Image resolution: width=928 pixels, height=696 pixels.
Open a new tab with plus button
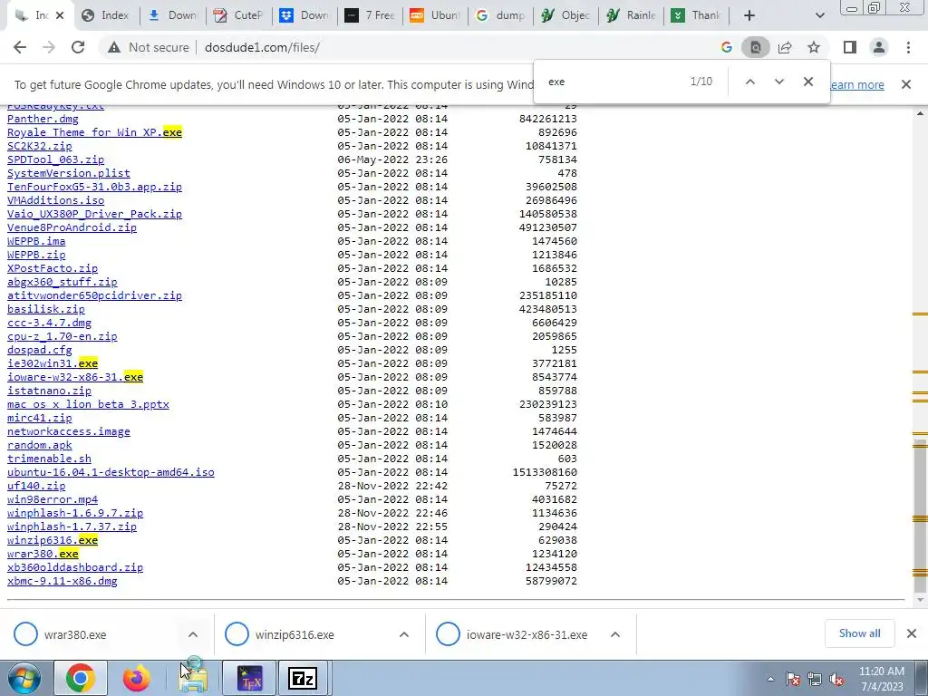(x=749, y=15)
